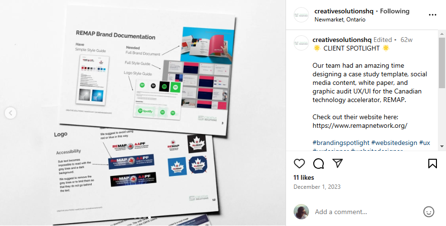Viewport: 446px width, 226px height.
Task: Click the December 1, 2023 post date
Action: coord(317,187)
